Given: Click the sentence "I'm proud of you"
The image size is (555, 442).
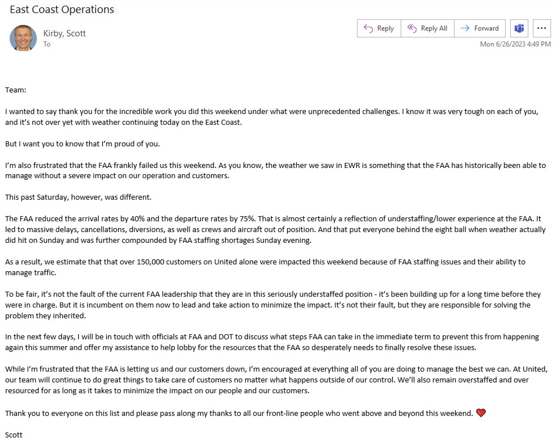Looking at the screenshot, I should click(82, 144).
